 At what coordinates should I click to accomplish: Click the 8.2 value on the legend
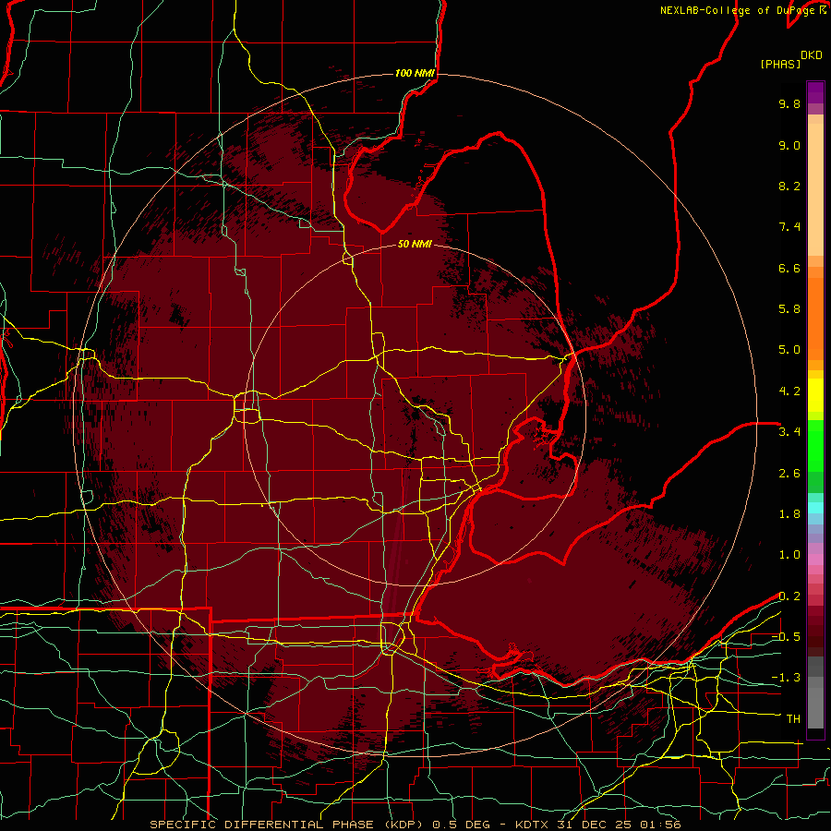point(789,186)
